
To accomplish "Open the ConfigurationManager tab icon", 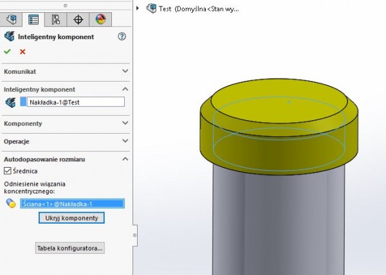I will pyautogui.click(x=55, y=19).
